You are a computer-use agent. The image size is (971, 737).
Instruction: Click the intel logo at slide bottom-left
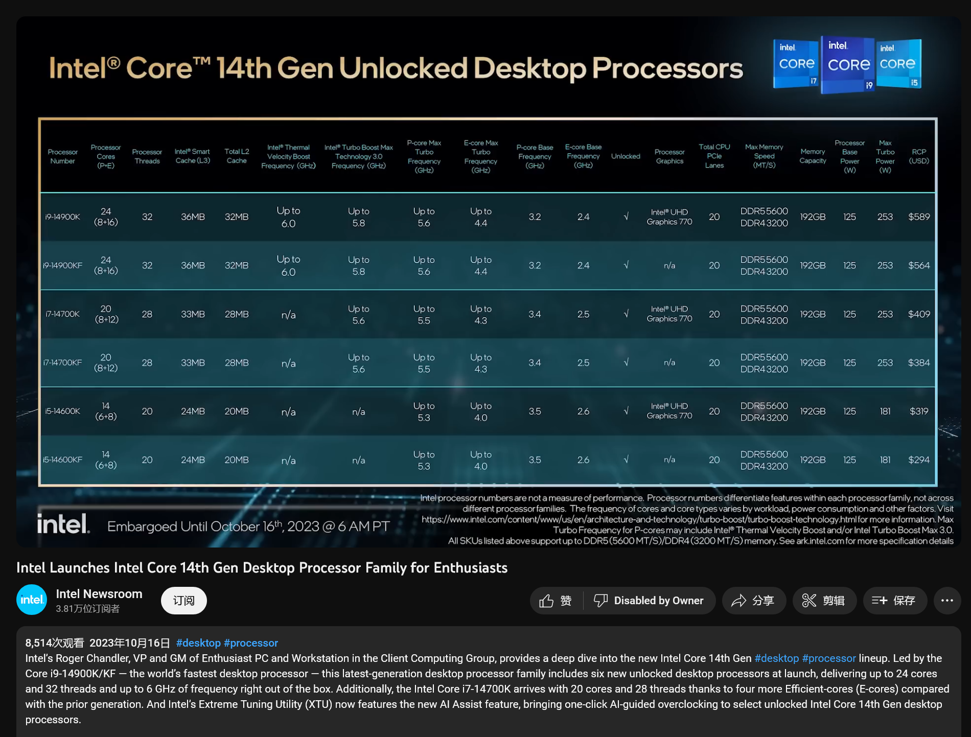tap(63, 524)
